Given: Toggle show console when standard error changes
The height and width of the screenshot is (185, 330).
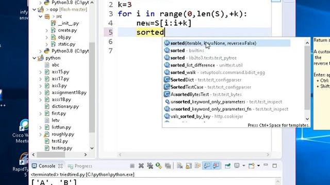Looking at the screenshot, I should pos(216,165).
